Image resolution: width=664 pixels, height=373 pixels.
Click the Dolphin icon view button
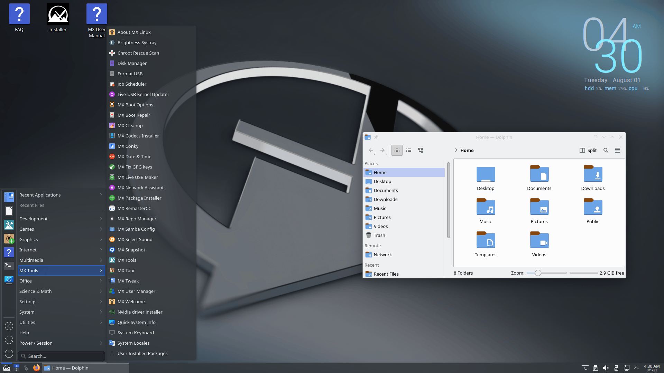pos(397,150)
